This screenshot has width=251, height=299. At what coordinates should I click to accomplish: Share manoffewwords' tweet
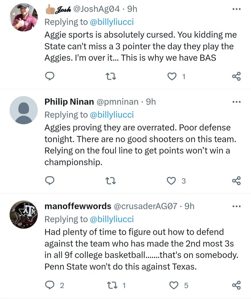pos(236,285)
